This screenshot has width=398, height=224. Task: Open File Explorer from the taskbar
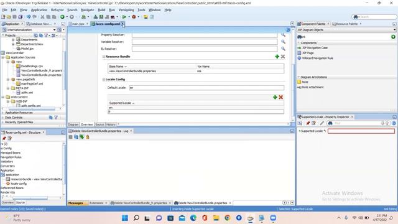[x=216, y=218]
